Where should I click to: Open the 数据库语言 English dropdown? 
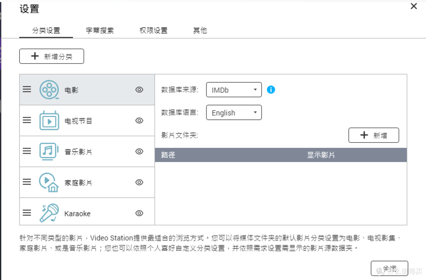pyautogui.click(x=234, y=112)
